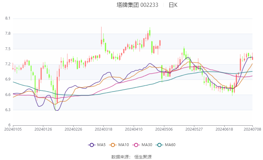Toggle the MA5 legend series
Viewport: 263px width, 160px height.
97,145
